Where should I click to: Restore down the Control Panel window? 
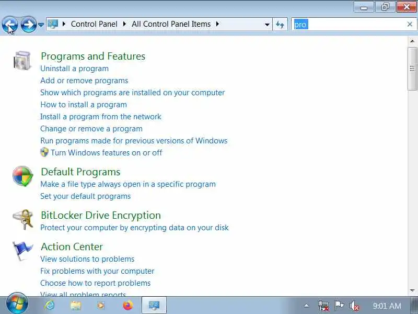point(385,6)
